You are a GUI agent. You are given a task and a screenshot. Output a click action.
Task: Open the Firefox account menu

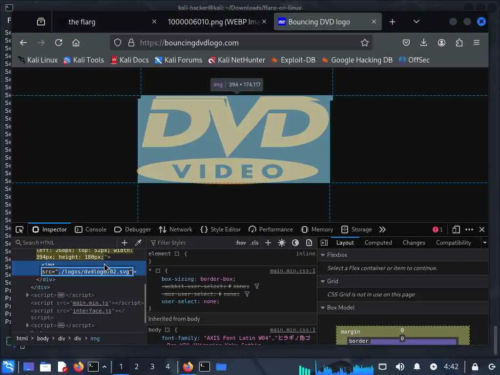tap(441, 43)
